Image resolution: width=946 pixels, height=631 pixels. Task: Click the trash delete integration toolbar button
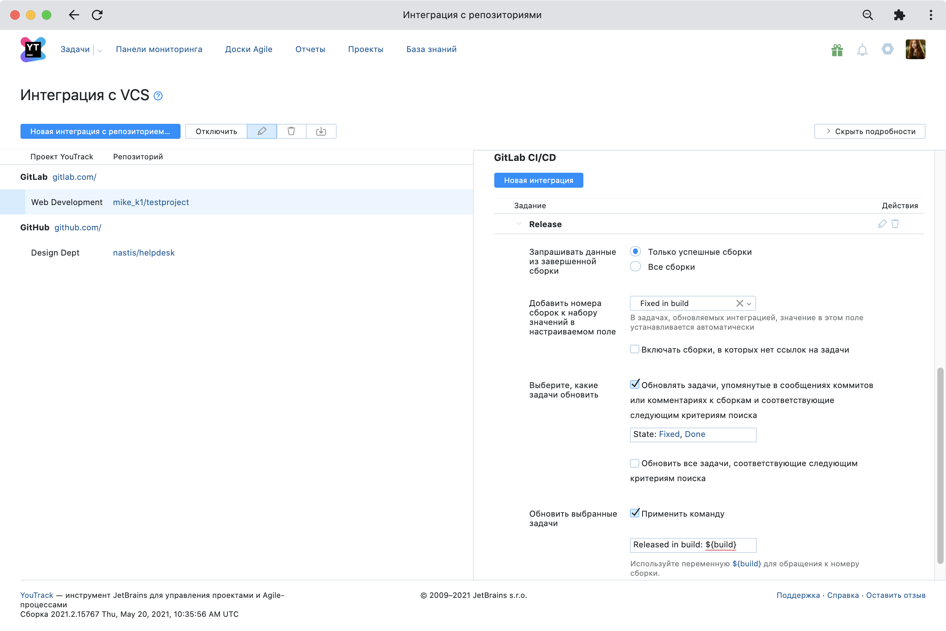291,131
